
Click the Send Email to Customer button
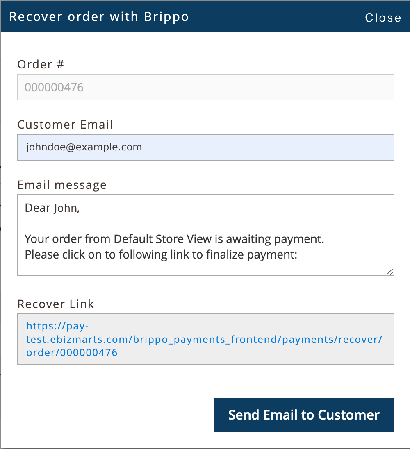point(304,415)
